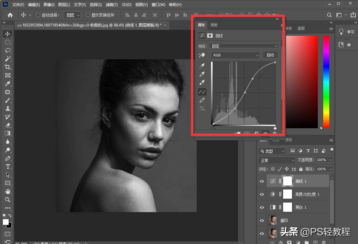Select the Horizontal Type tool
Viewport: 358px width, 244px height.
8,166
